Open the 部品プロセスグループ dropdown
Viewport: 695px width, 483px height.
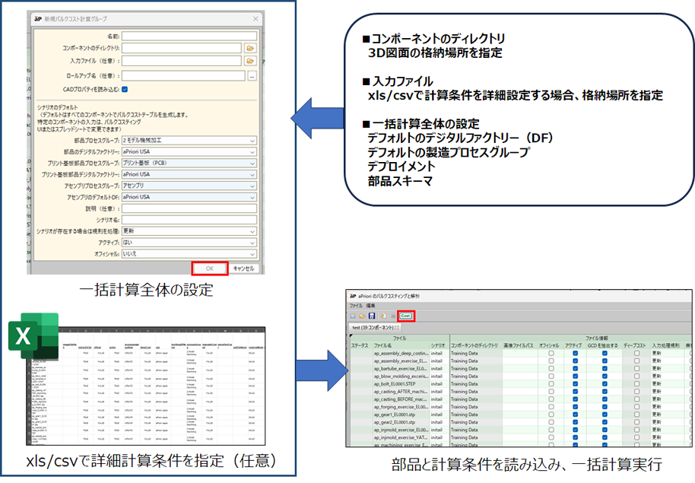click(x=189, y=141)
